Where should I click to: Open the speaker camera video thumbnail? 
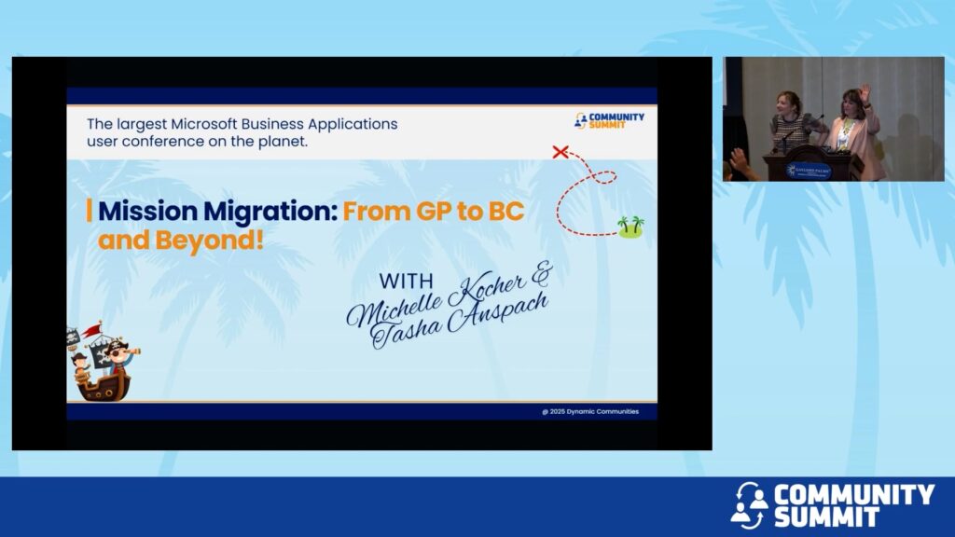tap(833, 118)
